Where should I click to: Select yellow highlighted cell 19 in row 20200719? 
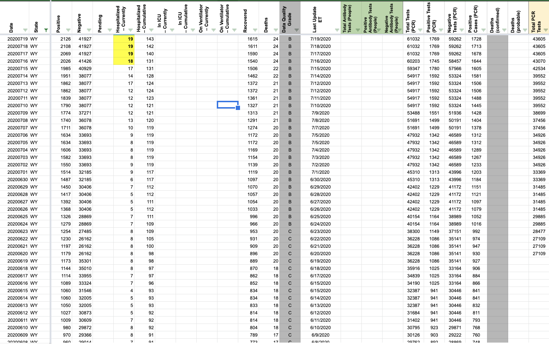(x=124, y=39)
